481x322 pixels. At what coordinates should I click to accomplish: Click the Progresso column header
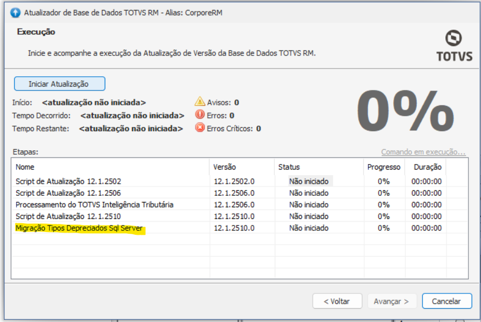point(384,167)
